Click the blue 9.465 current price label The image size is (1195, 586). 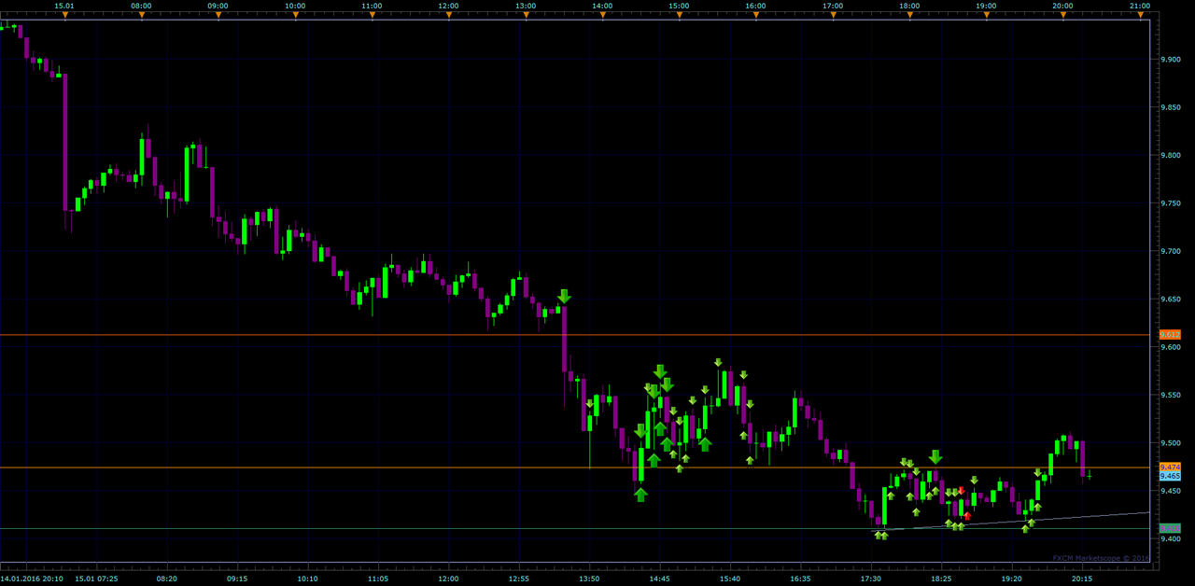tap(1170, 476)
